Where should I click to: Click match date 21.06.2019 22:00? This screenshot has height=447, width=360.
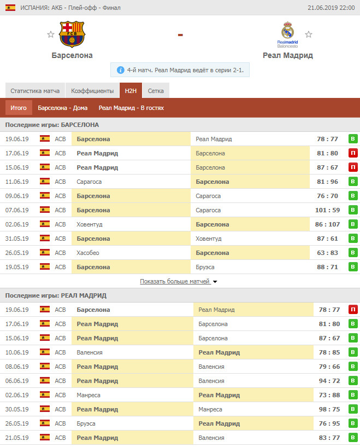click(331, 8)
